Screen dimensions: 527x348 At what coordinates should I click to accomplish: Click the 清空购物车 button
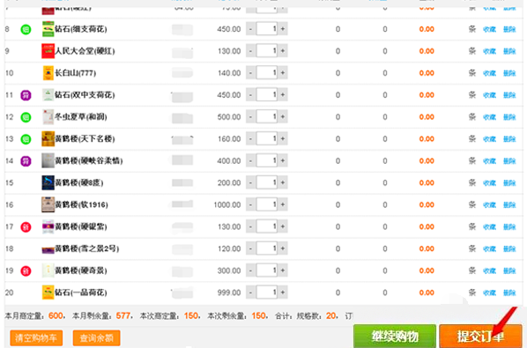click(x=36, y=337)
